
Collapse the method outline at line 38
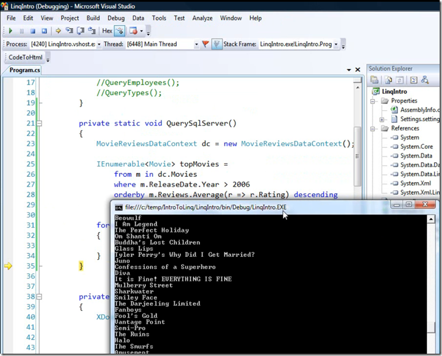point(40,296)
